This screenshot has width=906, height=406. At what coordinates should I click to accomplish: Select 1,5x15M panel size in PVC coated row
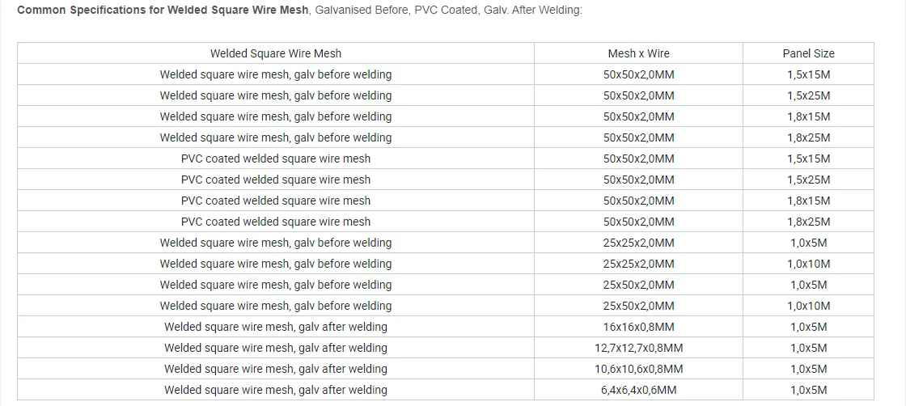coord(808,159)
